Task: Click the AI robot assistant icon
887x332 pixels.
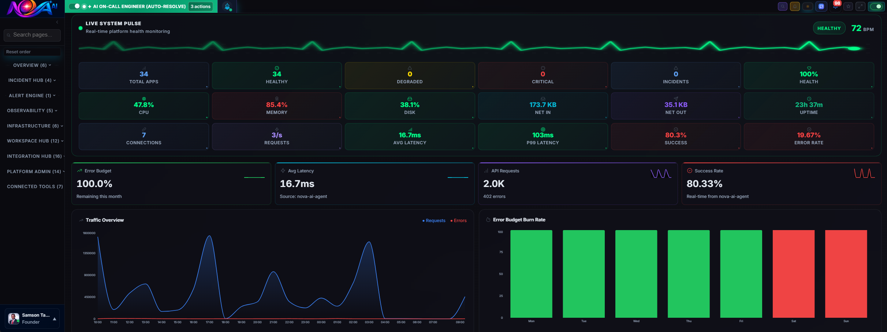Action: 227,6
